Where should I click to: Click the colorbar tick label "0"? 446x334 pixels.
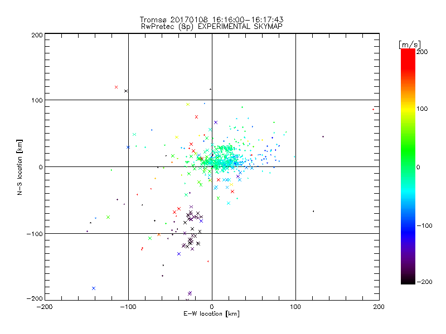[x=418, y=167]
